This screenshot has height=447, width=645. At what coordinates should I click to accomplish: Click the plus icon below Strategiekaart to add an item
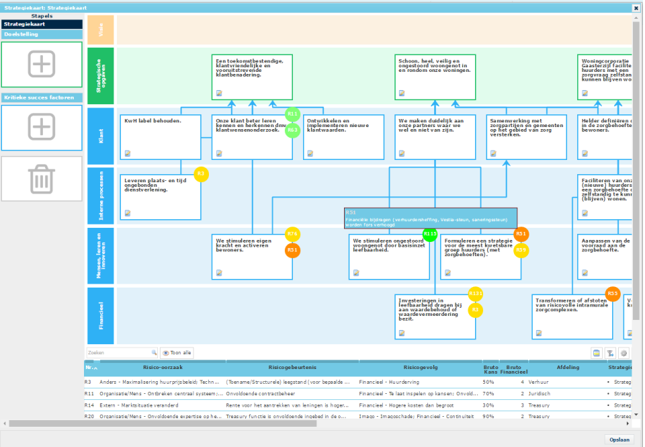tap(41, 65)
